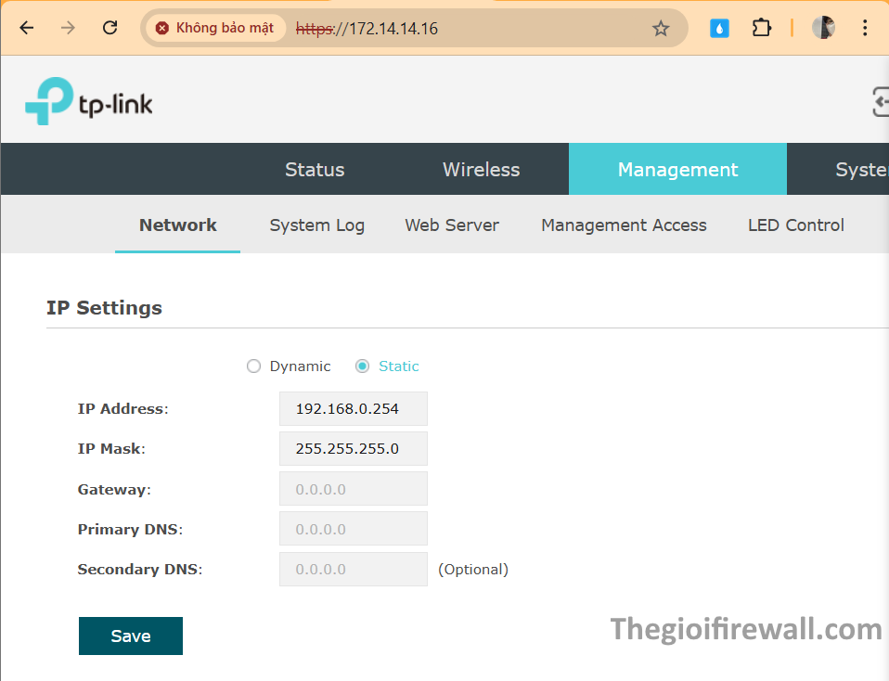This screenshot has width=889, height=681.
Task: Click the Chrome profile avatar
Action: coord(823,28)
